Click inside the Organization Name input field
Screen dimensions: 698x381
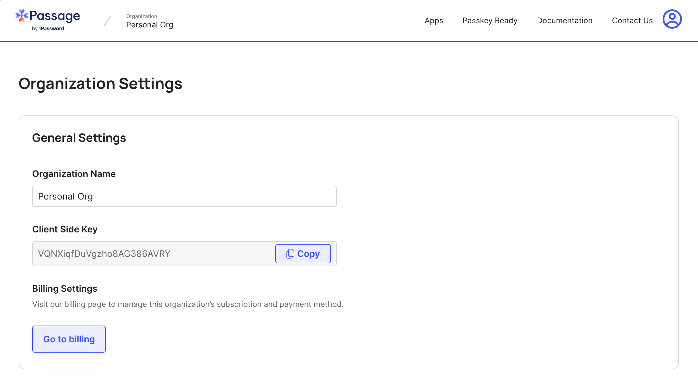[184, 196]
